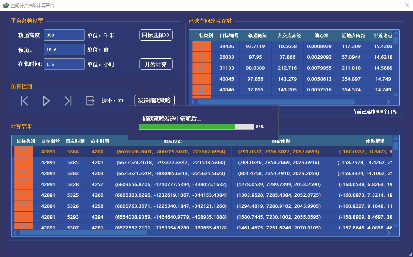Click velocity (1580.7445, 7230.1002, 2055.0595)
The image size is (413, 257).
[278, 217]
